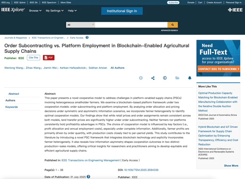
Task: Click help icon next to Early Access
Action: coord(87,38)
